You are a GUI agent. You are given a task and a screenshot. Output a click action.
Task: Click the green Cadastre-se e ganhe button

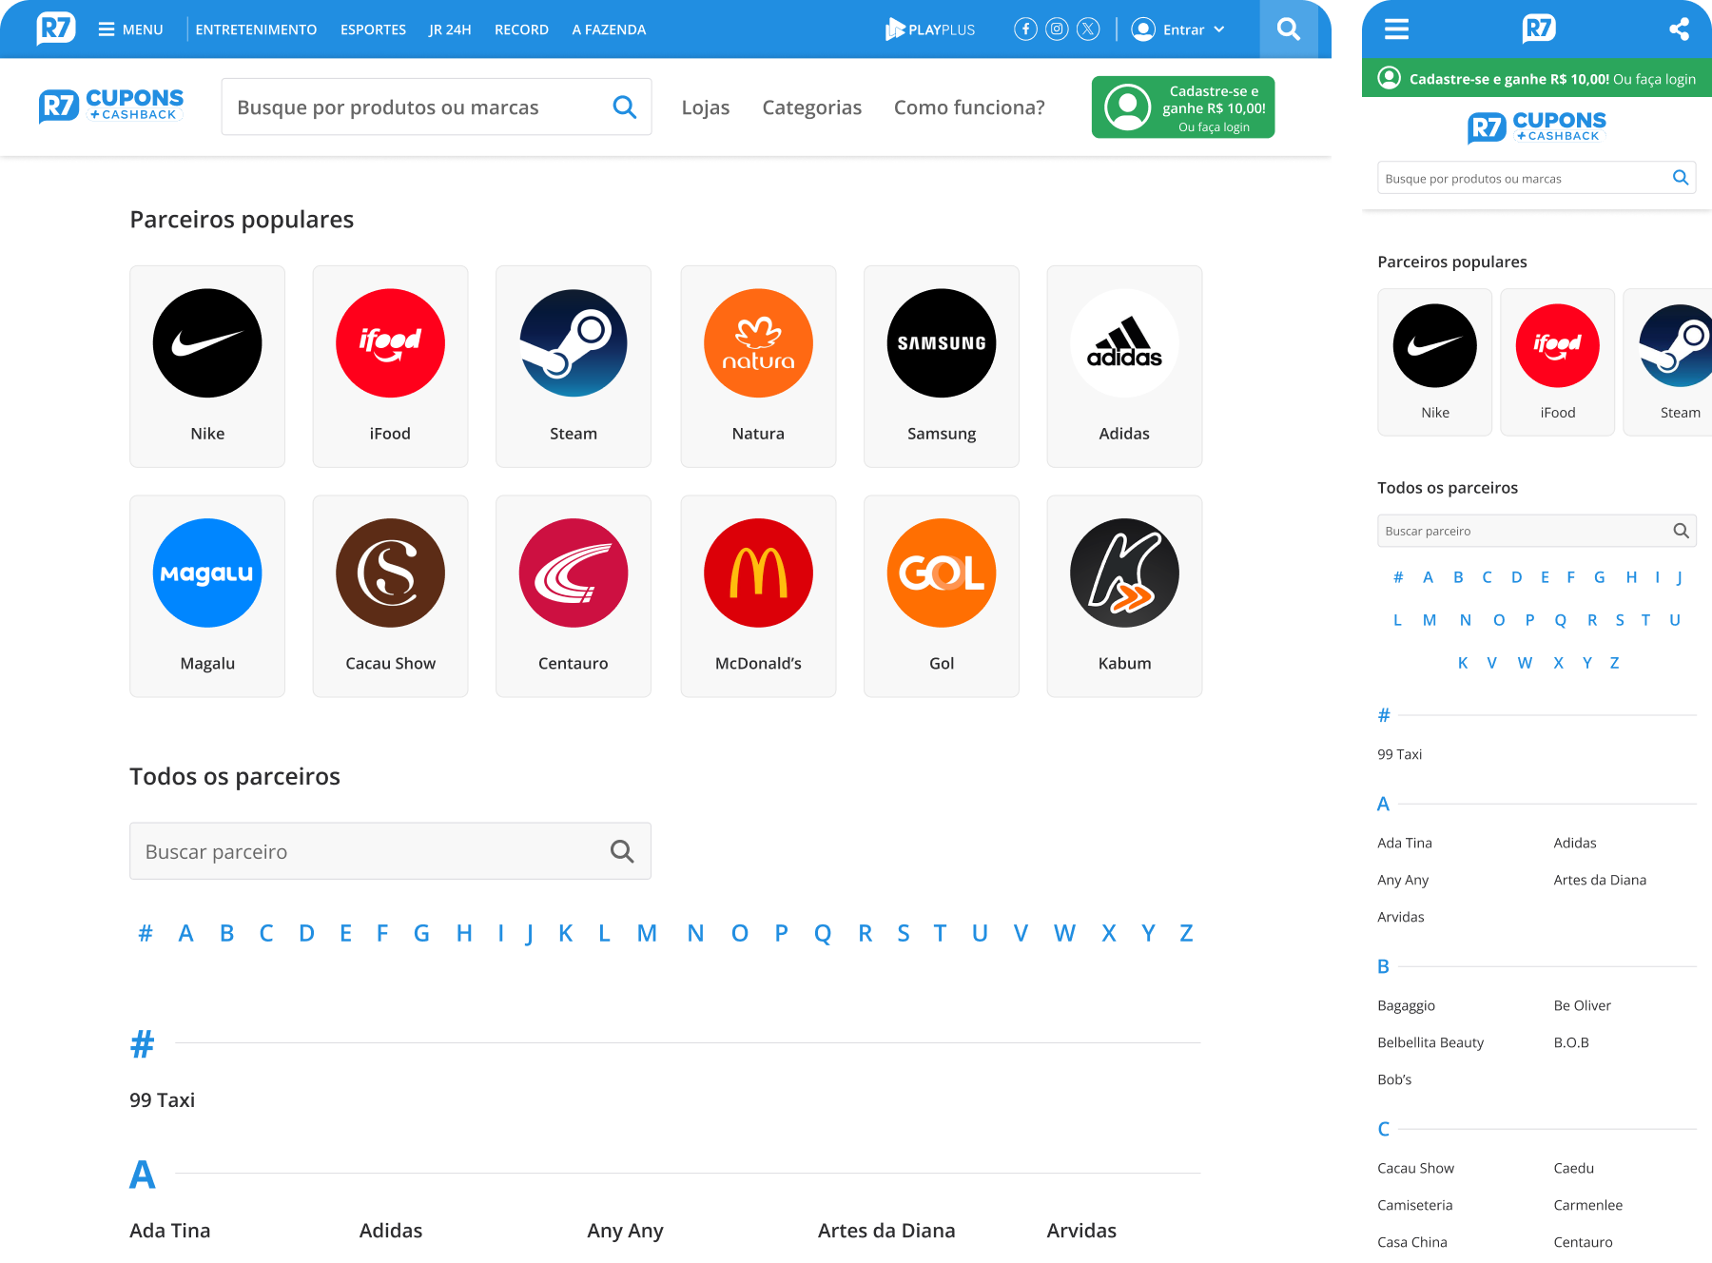click(1183, 107)
